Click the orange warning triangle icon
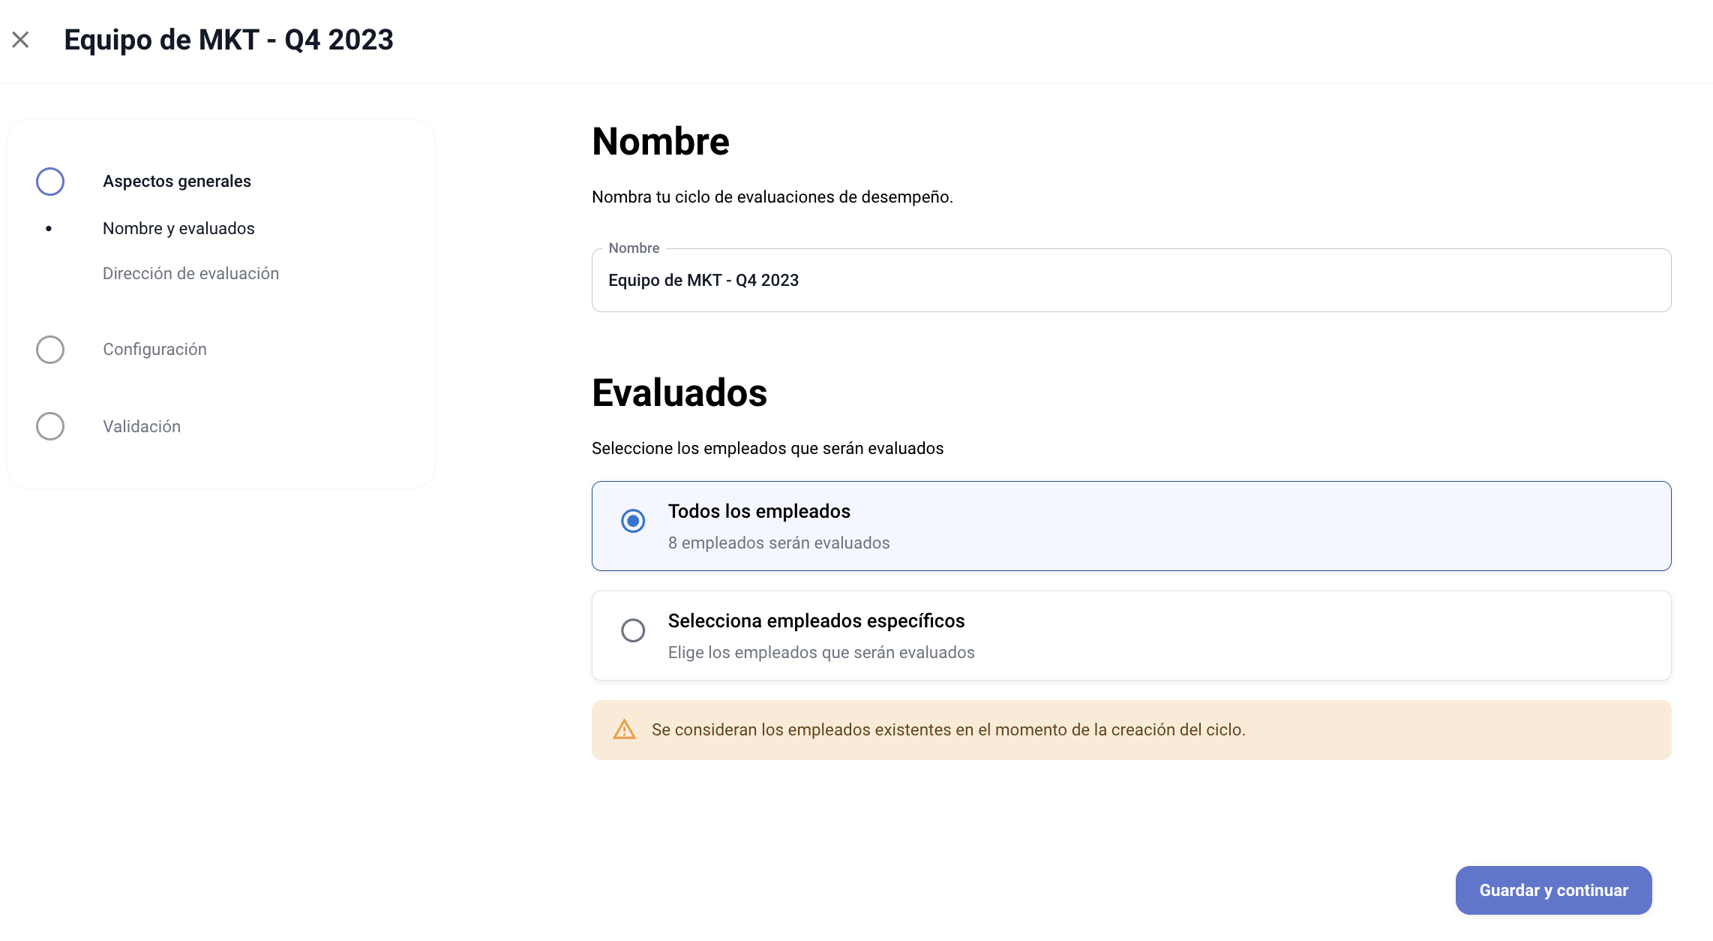Viewport: 1713px width, 941px height. (x=624, y=729)
